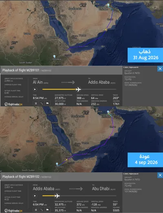Open the altitude graph icon in the MZB9101 panel
Image resolution: width=163 pixels, height=213 pixels.
(48, 103)
